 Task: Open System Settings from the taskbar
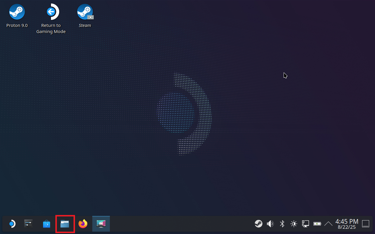coord(28,224)
